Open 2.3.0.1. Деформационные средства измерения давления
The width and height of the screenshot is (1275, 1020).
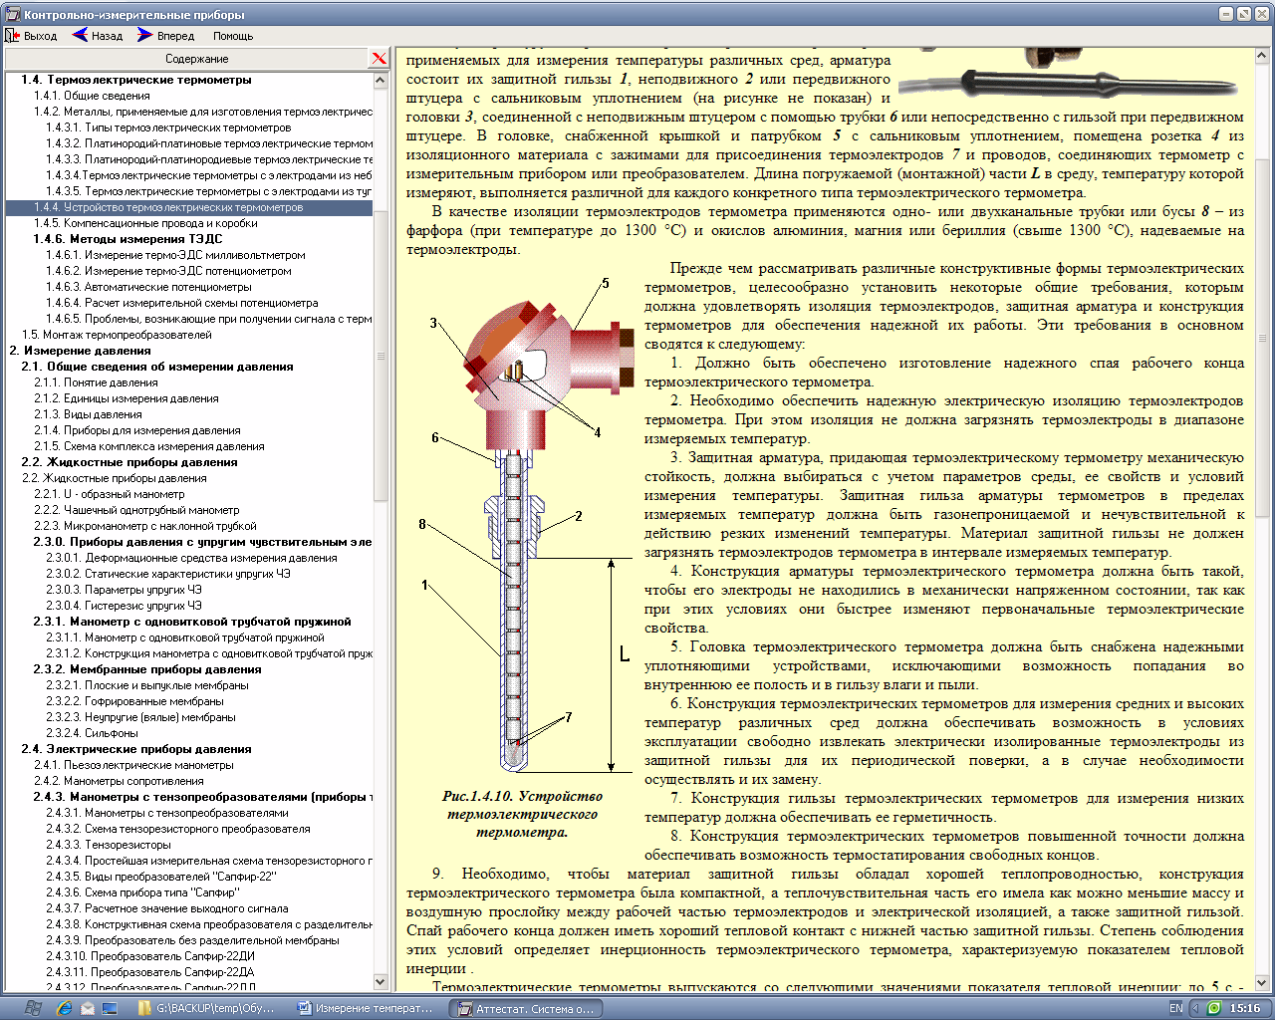click(x=191, y=558)
